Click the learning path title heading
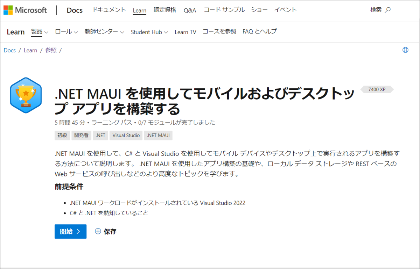This screenshot has width=420, height=269. pyautogui.click(x=204, y=101)
